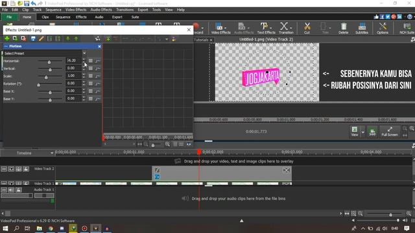Open Video Effects in the toolbar
The image size is (415, 233).
(x=220, y=28)
